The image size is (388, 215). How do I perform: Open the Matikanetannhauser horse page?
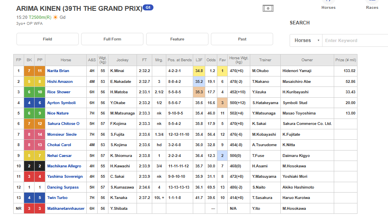66,209
